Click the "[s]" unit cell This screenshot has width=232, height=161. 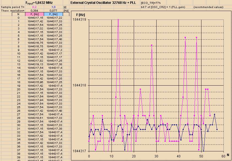[65, 7]
